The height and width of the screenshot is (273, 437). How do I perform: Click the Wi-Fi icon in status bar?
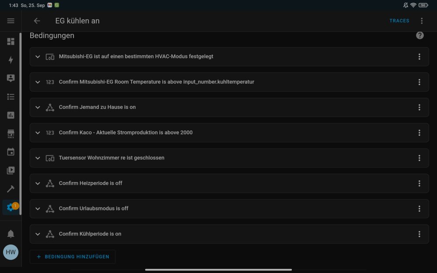coord(413,5)
